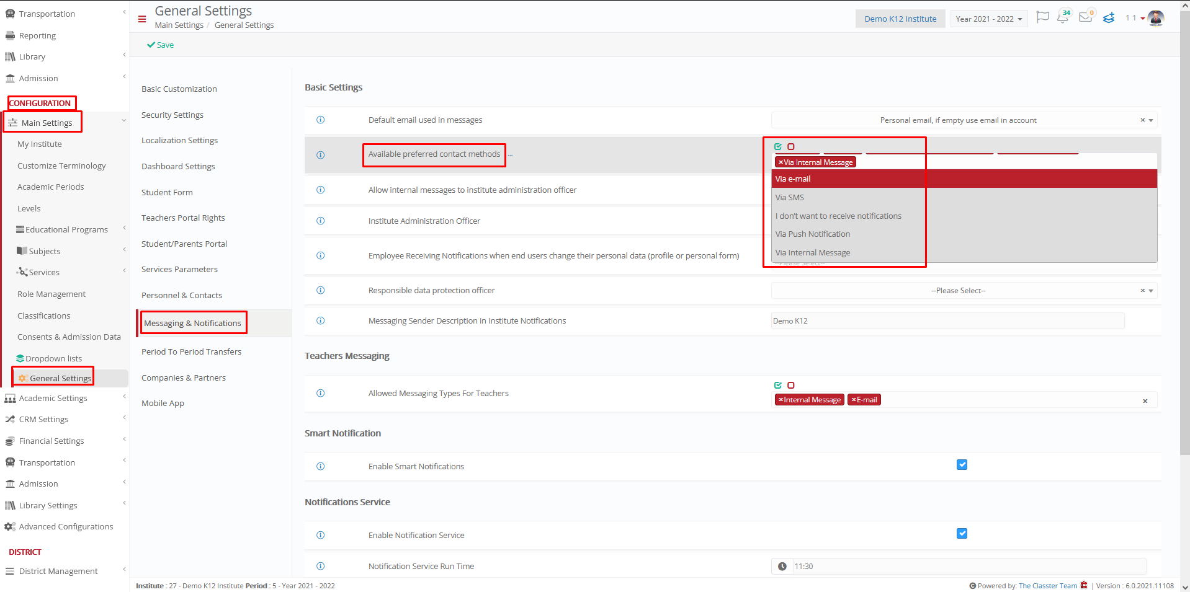The height and width of the screenshot is (592, 1190).
Task: Open Localization Settings tab
Action: pyautogui.click(x=179, y=140)
